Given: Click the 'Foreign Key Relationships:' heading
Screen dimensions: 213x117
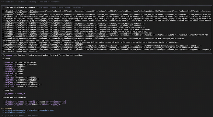Looking at the screenshot, I should tap(15, 98).
